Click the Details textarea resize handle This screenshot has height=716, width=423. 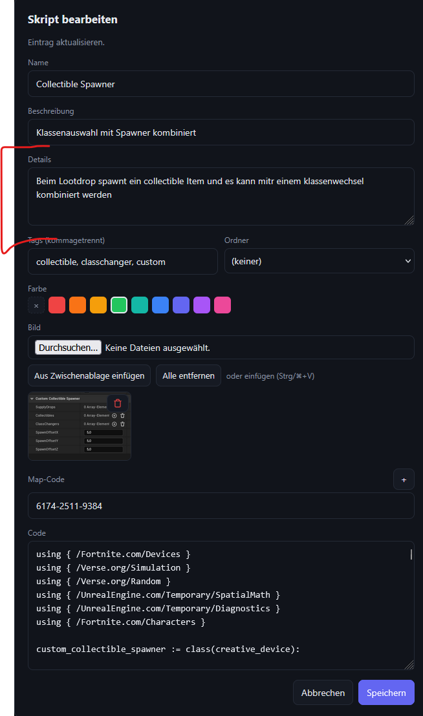[x=409, y=220]
